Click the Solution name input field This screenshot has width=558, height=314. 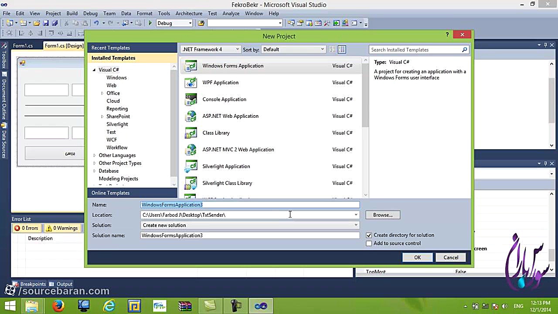click(x=250, y=235)
